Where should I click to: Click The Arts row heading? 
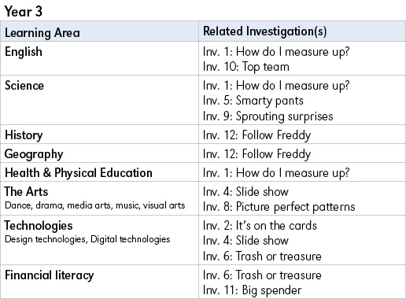pyautogui.click(x=26, y=191)
